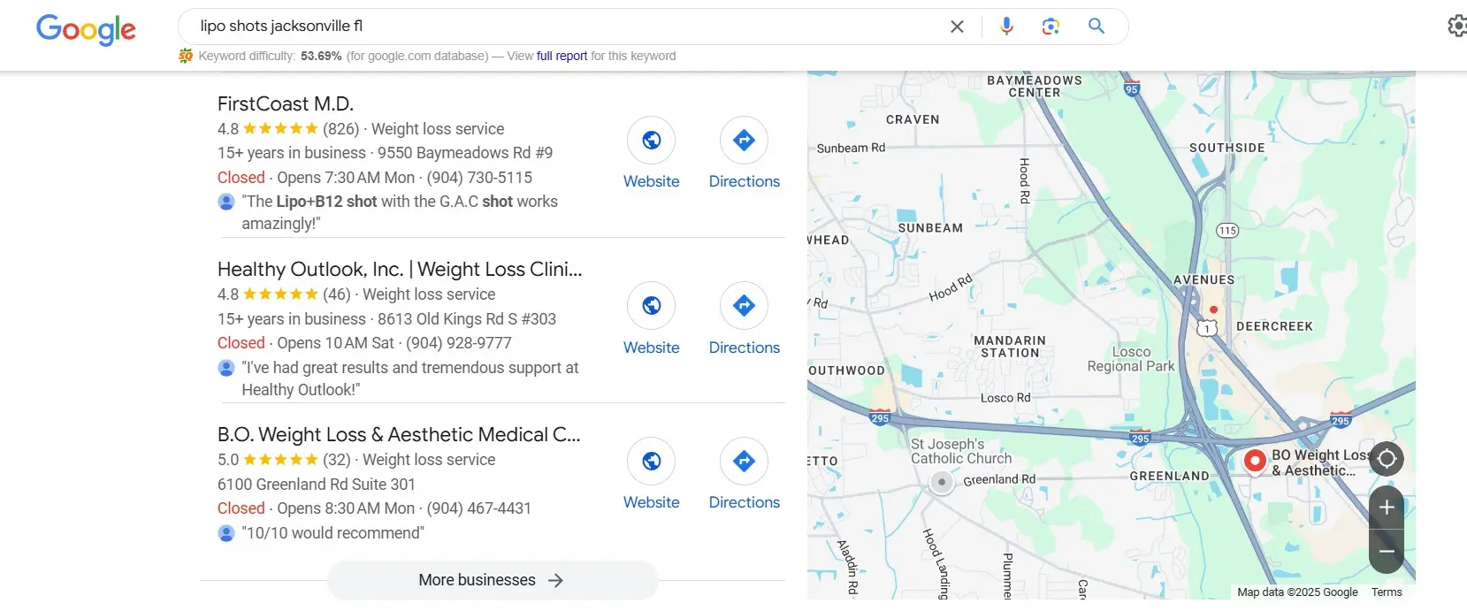Click the Healthy Outlook reviewer avatar icon
Screen dimensions: 1467x611
226,368
